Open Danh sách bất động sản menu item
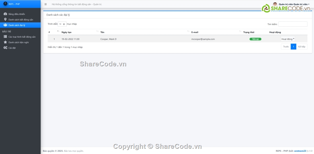314x154 pixels. tap(20, 19)
